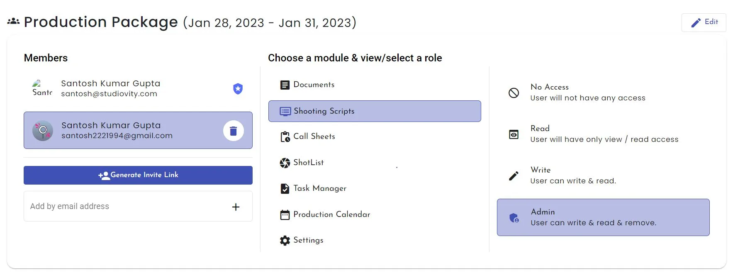This screenshot has height=280, width=733.
Task: Click the ShotList camera shutter icon
Action: tap(285, 163)
